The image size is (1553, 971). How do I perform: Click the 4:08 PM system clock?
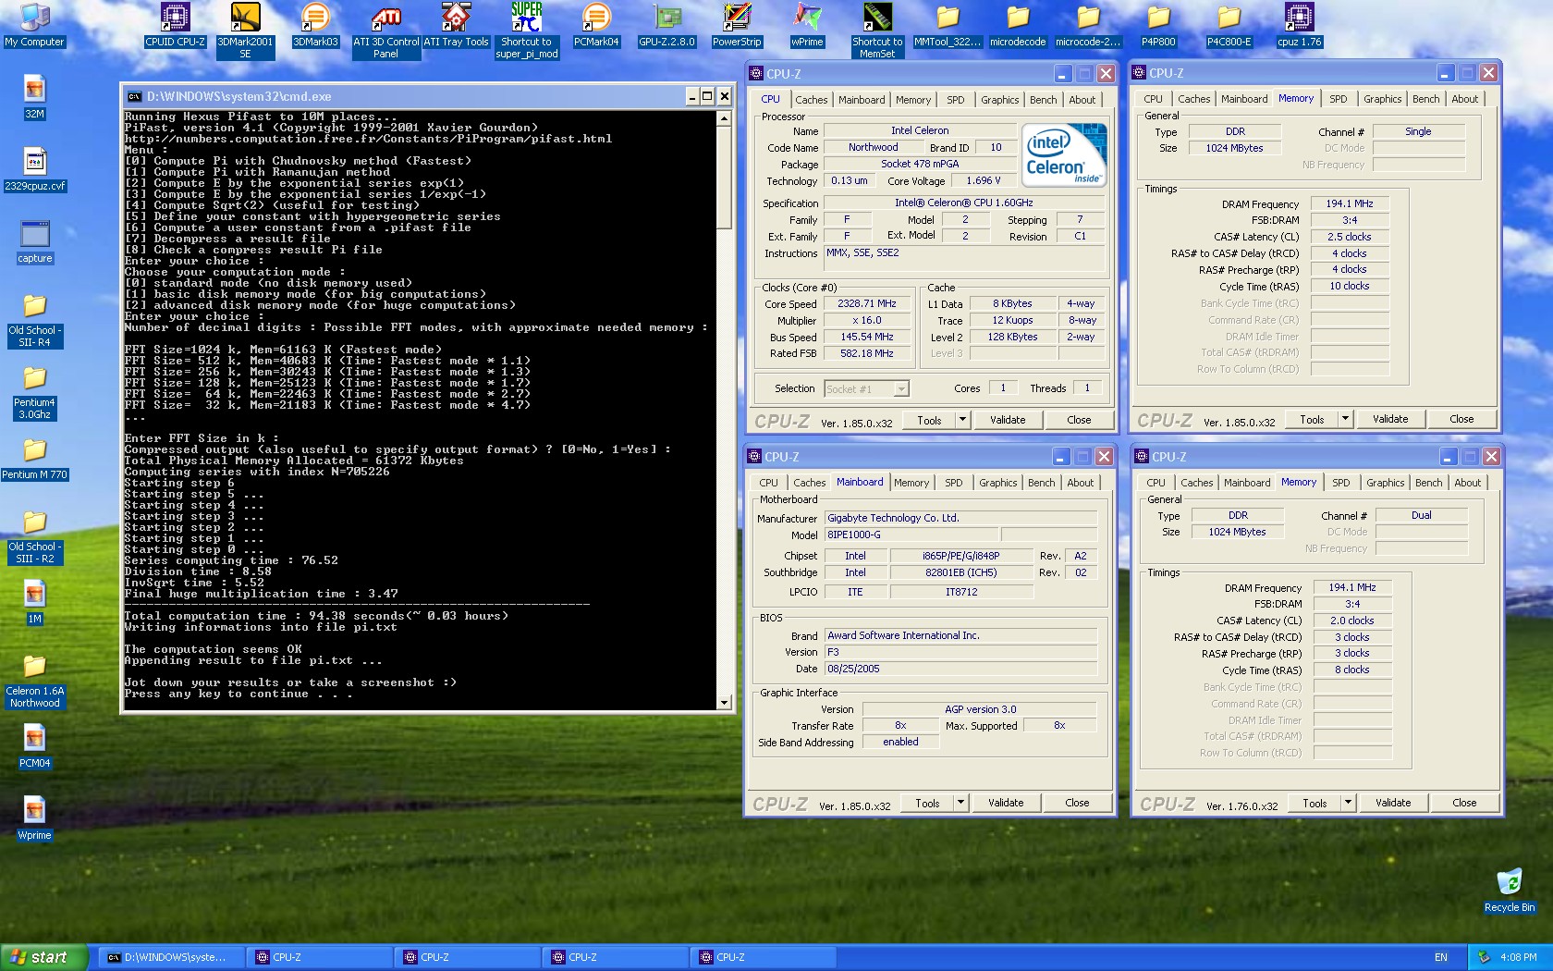1519,957
